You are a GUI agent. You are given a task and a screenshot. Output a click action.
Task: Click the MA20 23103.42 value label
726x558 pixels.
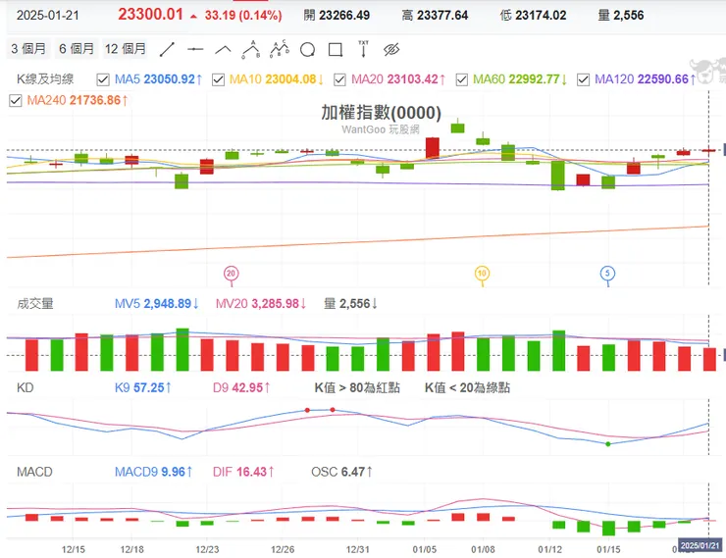pos(398,79)
